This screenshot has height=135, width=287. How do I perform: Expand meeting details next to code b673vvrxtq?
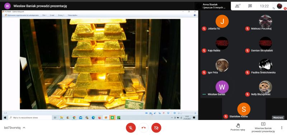point(24,128)
